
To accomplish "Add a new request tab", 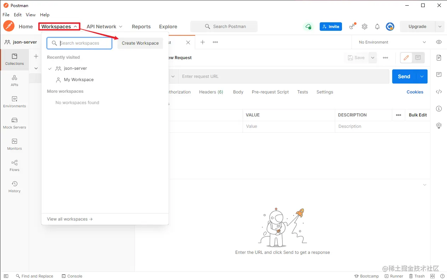I will coord(203,42).
